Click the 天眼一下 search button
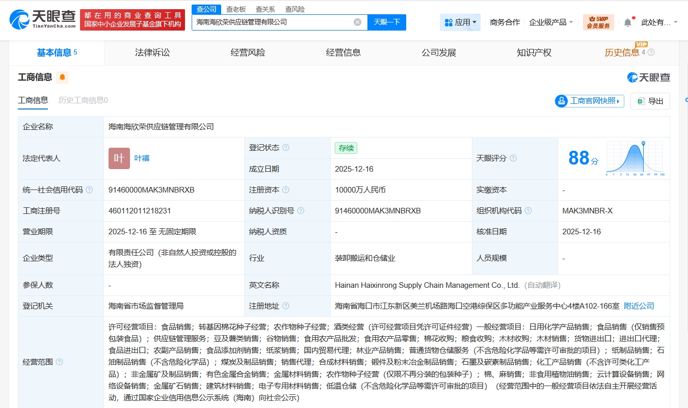This screenshot has height=408, width=688. click(386, 22)
